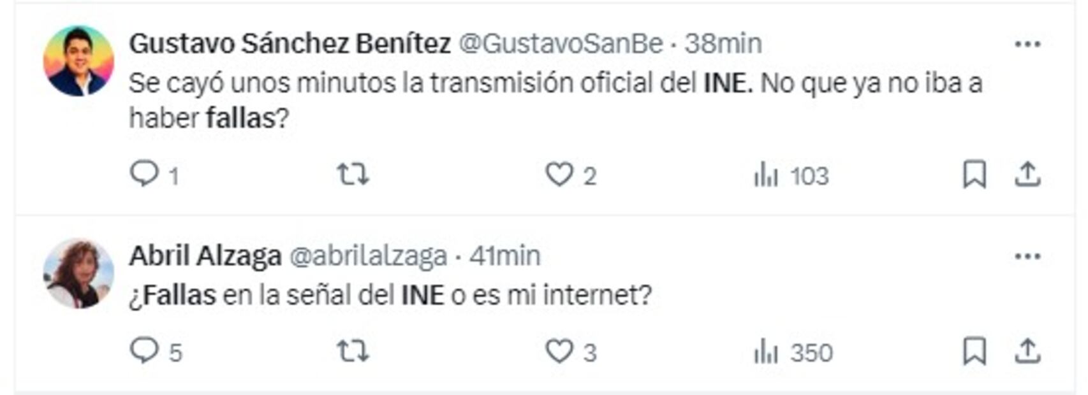
Task: Open Gustavo Sánchez Benítez's profile picture
Action: [78, 61]
